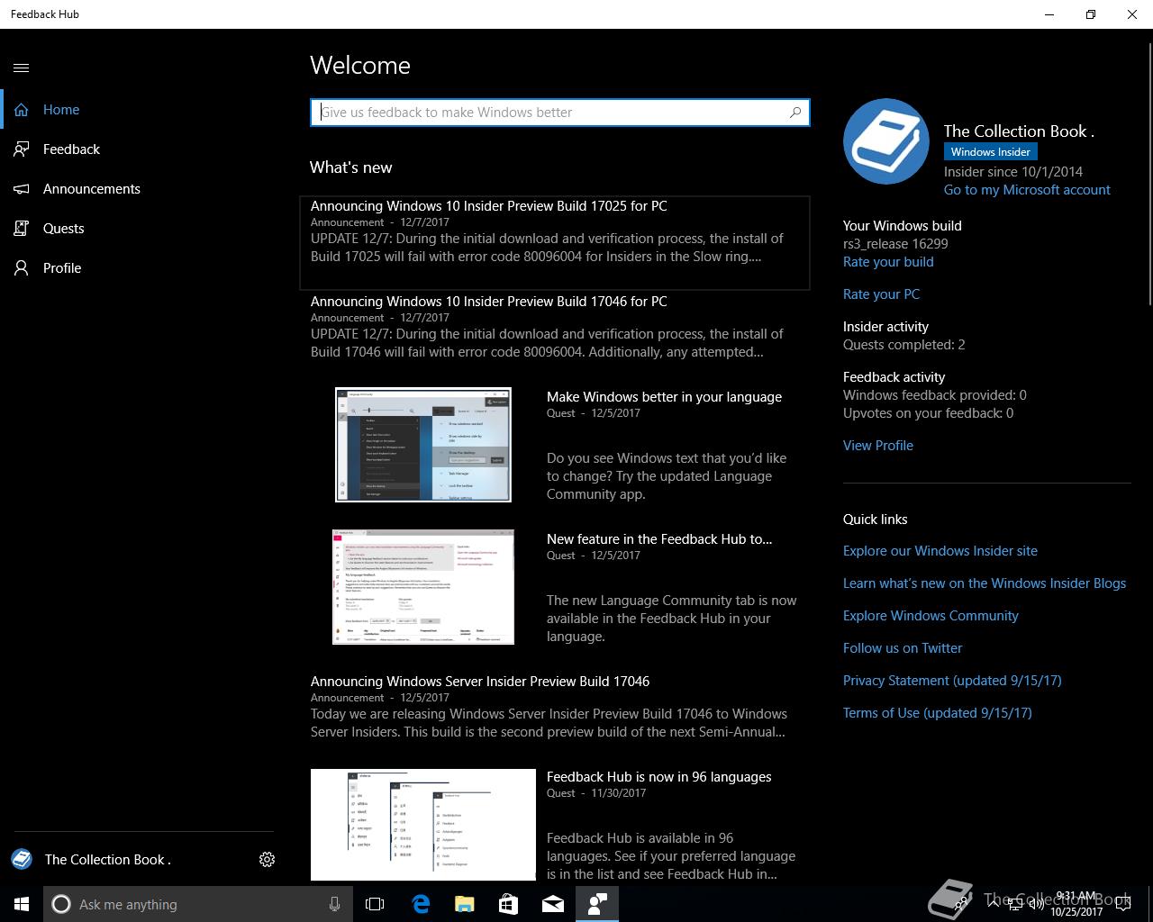The height and width of the screenshot is (922, 1153).
Task: Click the search magnifier icon
Action: click(x=795, y=113)
